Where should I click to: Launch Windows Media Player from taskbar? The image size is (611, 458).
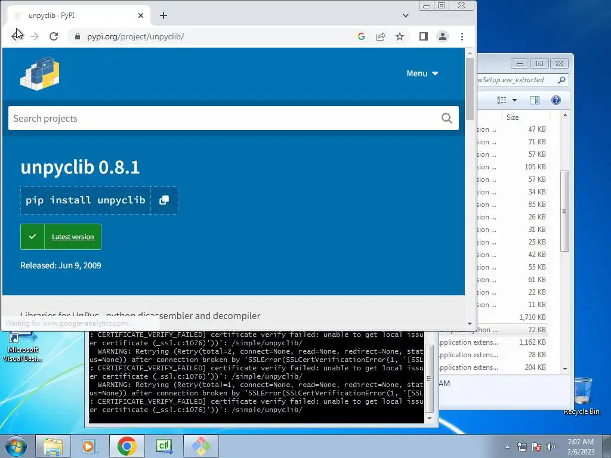click(90, 446)
